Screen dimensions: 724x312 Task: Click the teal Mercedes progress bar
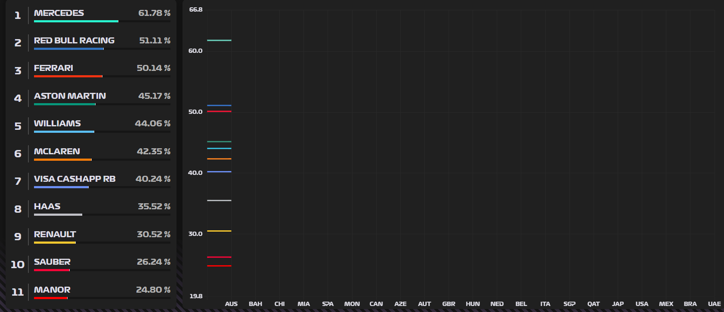click(x=76, y=21)
